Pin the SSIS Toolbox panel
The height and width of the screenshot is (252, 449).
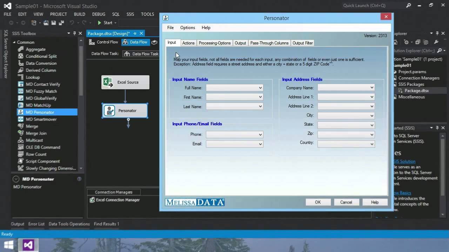coord(74,33)
